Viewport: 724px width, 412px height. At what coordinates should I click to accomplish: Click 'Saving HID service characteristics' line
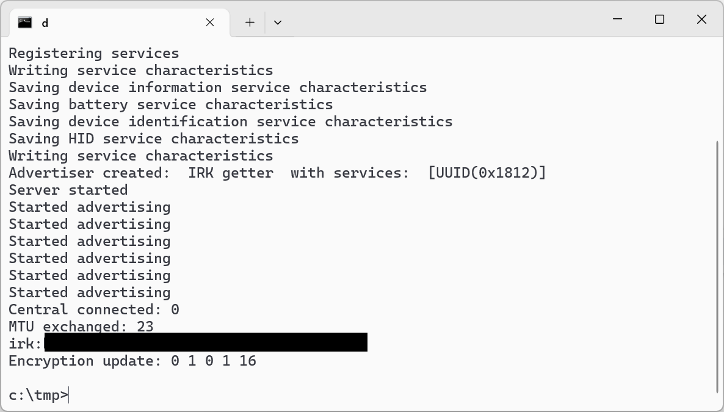pos(154,139)
